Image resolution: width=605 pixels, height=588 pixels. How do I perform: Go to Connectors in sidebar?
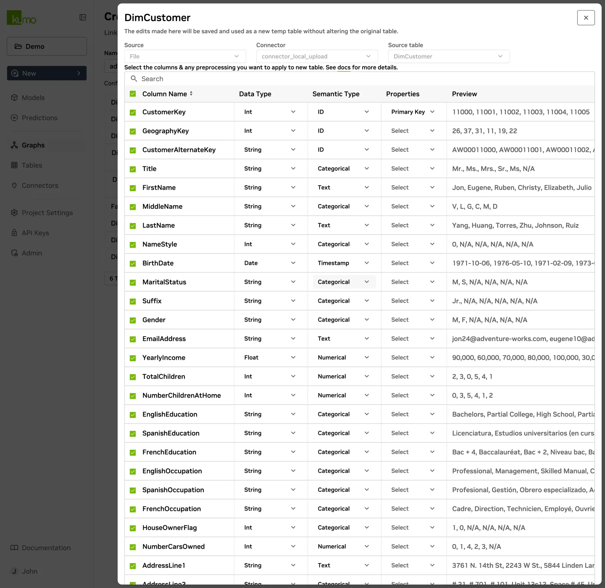[x=40, y=185]
